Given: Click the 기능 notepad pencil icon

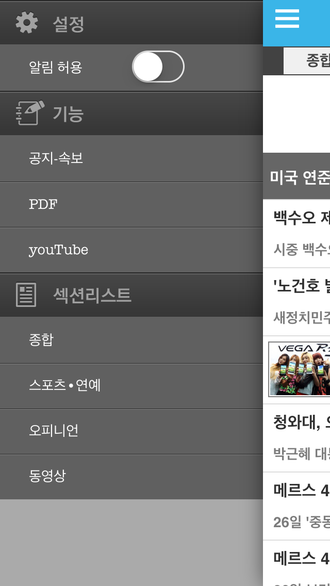Looking at the screenshot, I should coord(30,113).
